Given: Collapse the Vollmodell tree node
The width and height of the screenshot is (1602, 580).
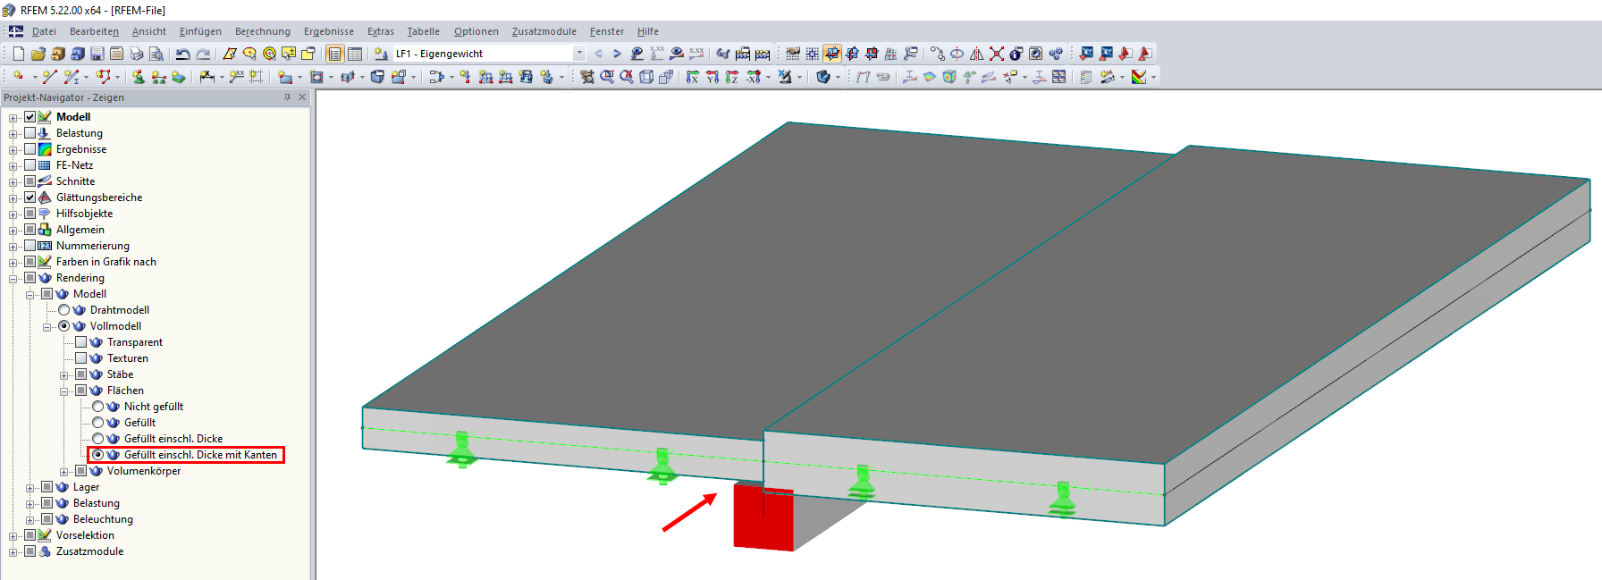Looking at the screenshot, I should [x=47, y=327].
